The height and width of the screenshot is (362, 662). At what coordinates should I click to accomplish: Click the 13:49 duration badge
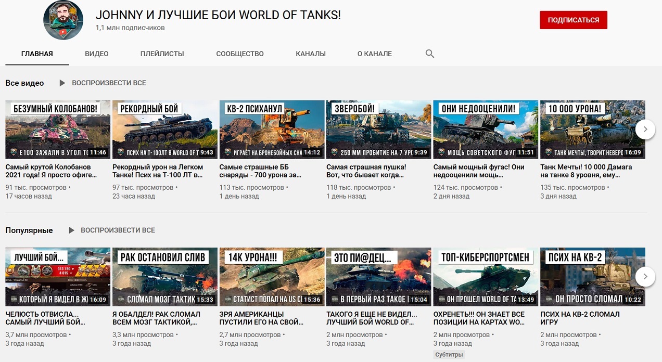tap(526, 300)
